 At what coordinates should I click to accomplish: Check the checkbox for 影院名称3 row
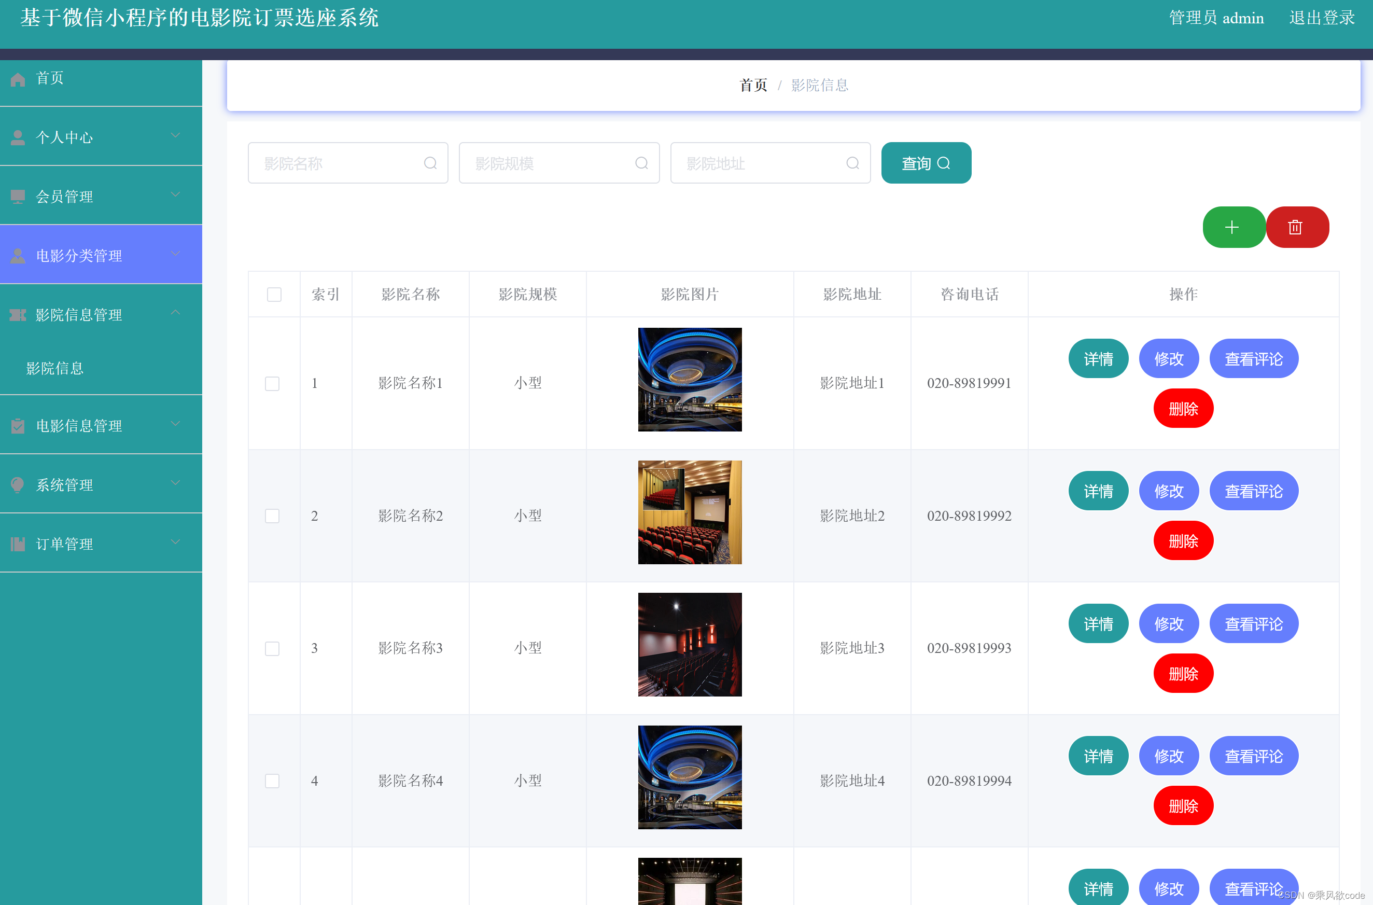[272, 648]
